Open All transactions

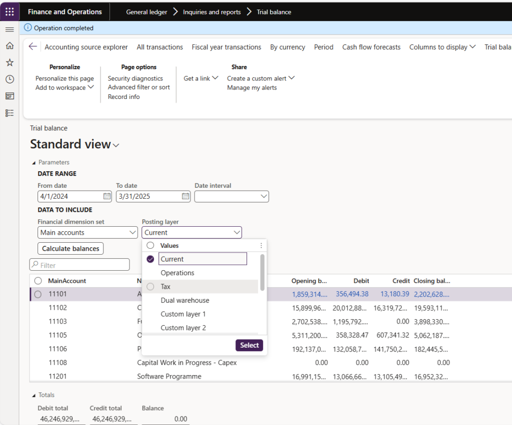coord(159,47)
